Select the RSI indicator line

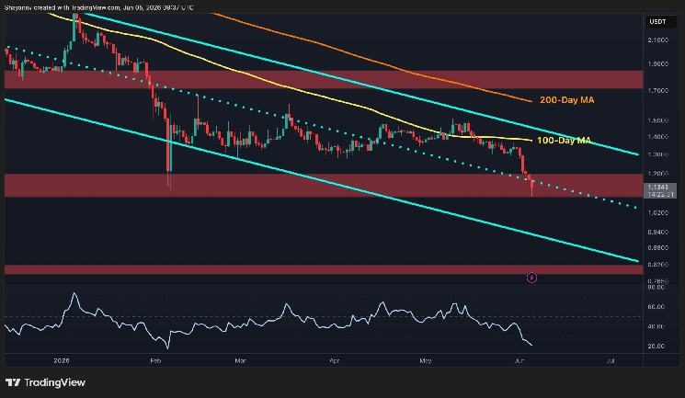click(x=268, y=321)
